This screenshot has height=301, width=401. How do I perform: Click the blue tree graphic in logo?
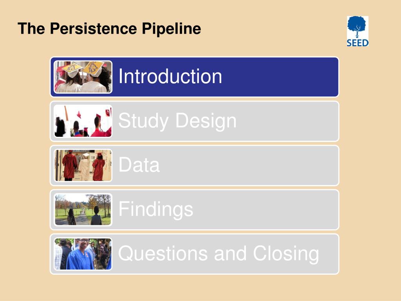click(x=357, y=27)
